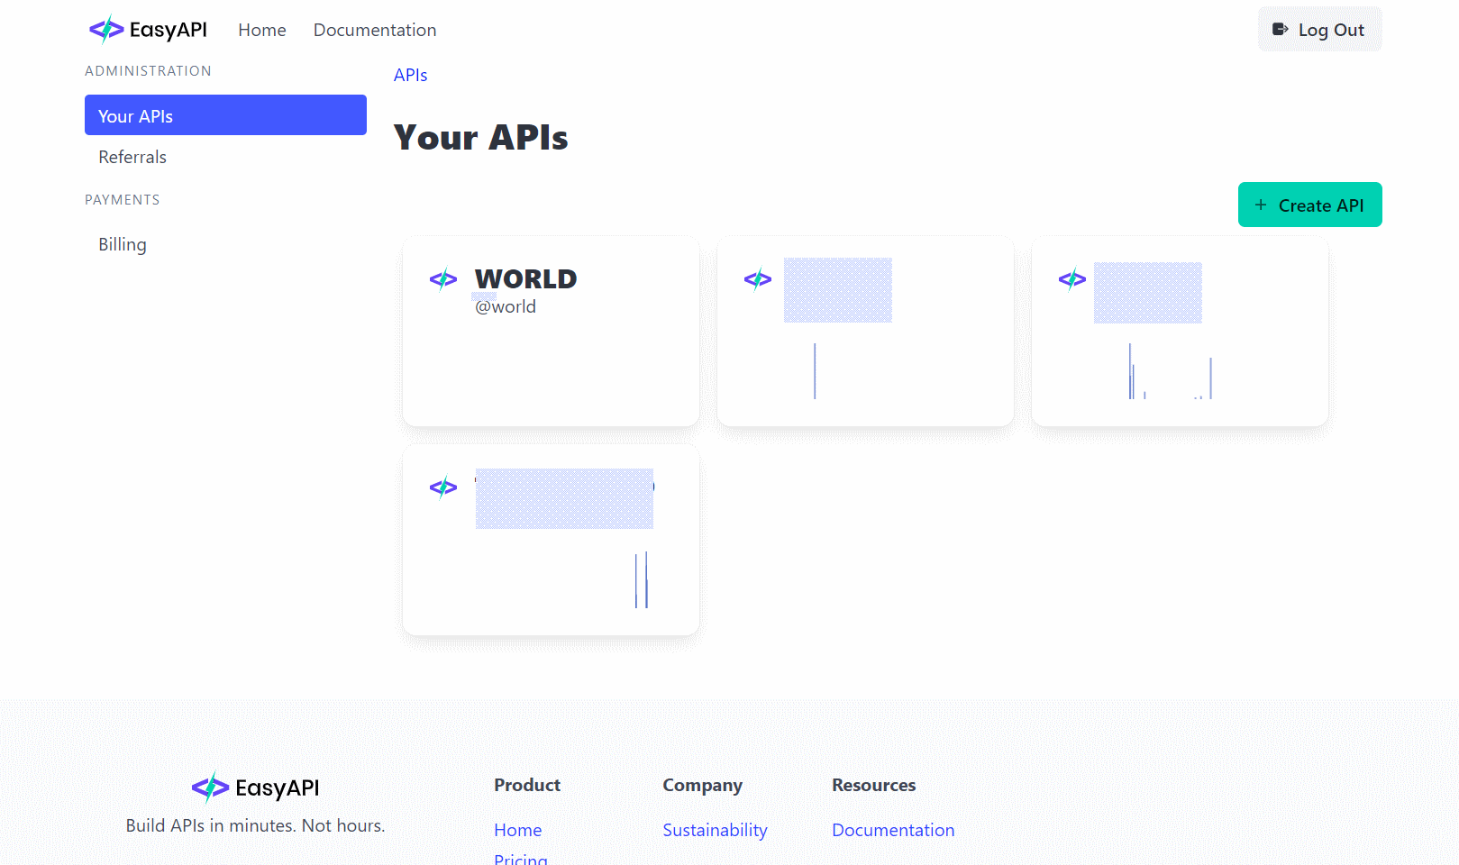Click the logo icon on the bottom-row API card
This screenshot has height=865, width=1459.
(x=443, y=487)
